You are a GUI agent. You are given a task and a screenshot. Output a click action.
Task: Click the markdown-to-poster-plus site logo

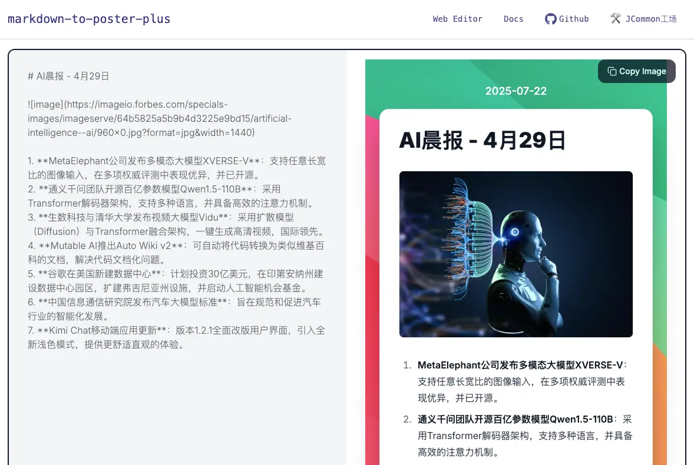(x=89, y=19)
